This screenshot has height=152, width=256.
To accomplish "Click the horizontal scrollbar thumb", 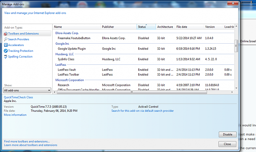I will (x=132, y=92).
